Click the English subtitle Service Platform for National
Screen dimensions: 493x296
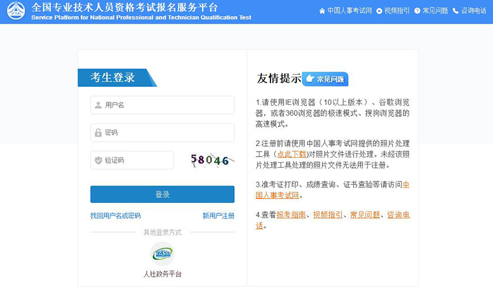coord(141,18)
